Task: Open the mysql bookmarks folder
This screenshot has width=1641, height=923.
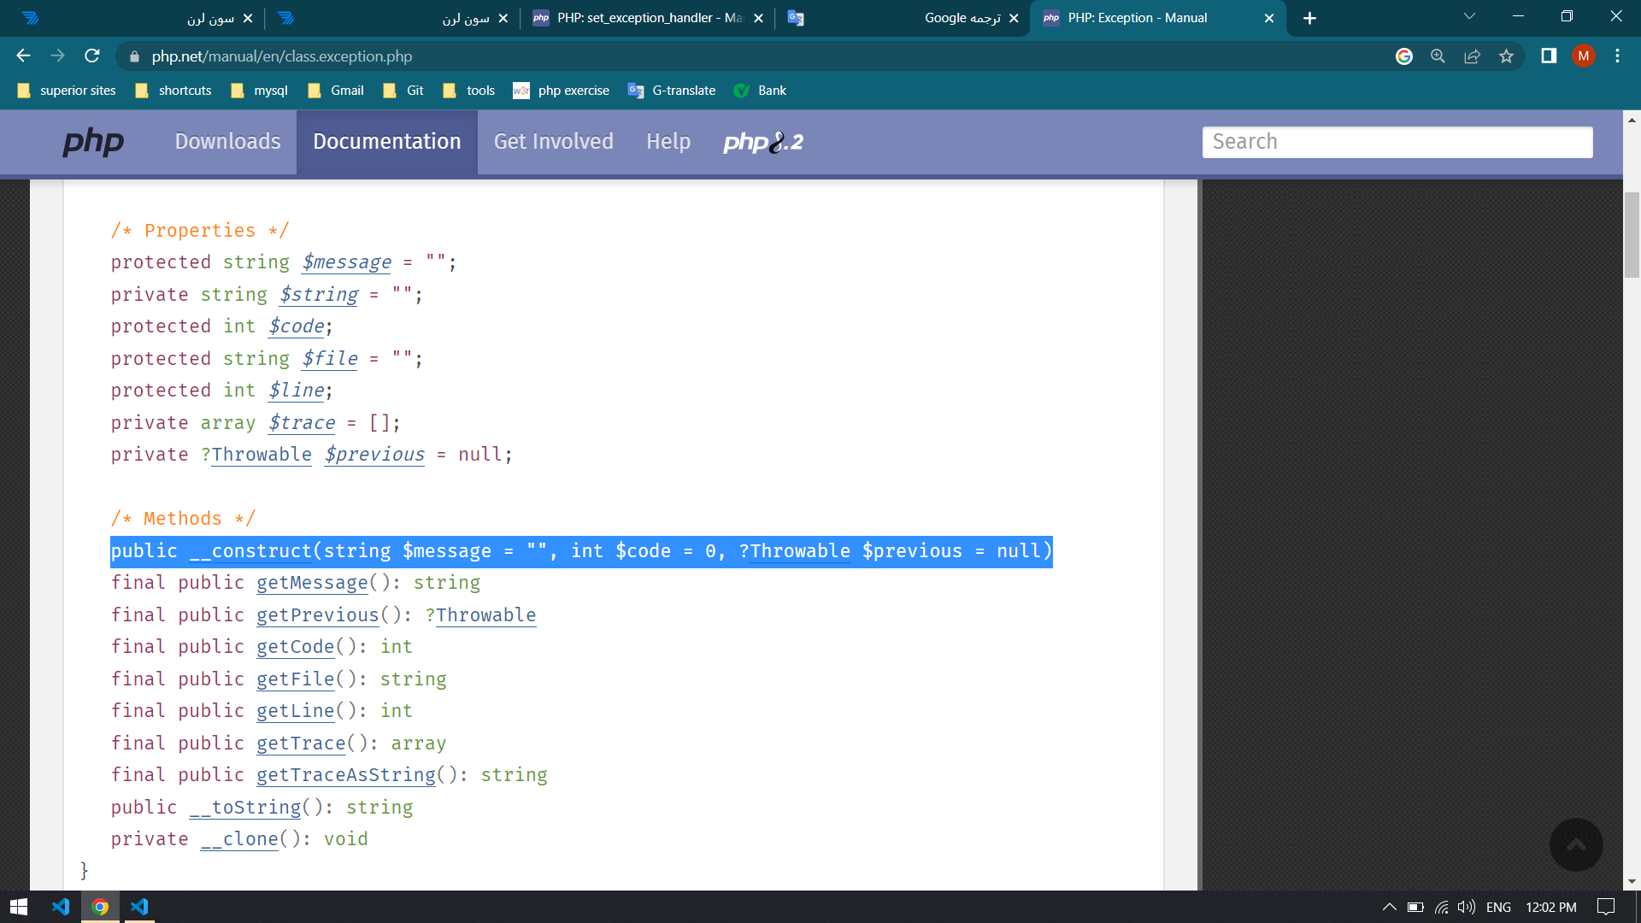Action: point(270,90)
